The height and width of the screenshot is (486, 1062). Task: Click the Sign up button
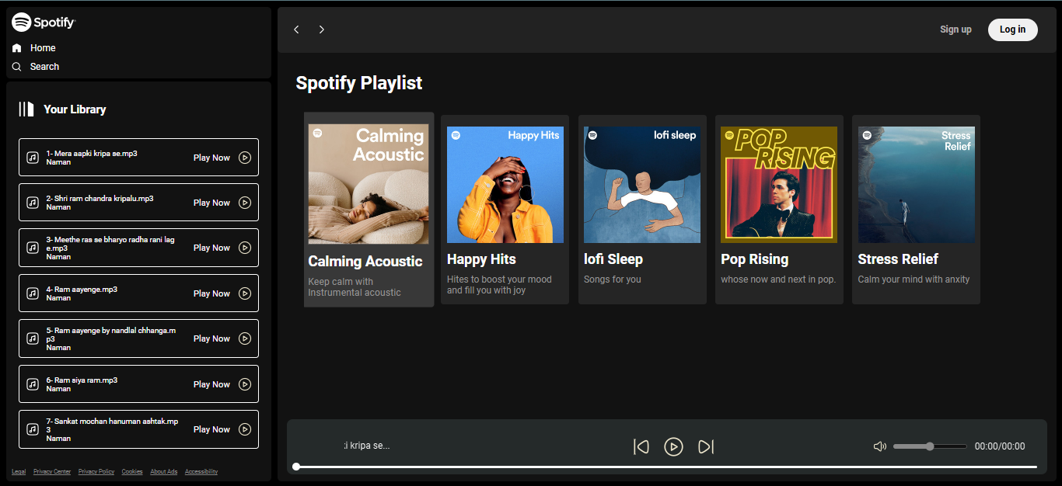pyautogui.click(x=955, y=30)
